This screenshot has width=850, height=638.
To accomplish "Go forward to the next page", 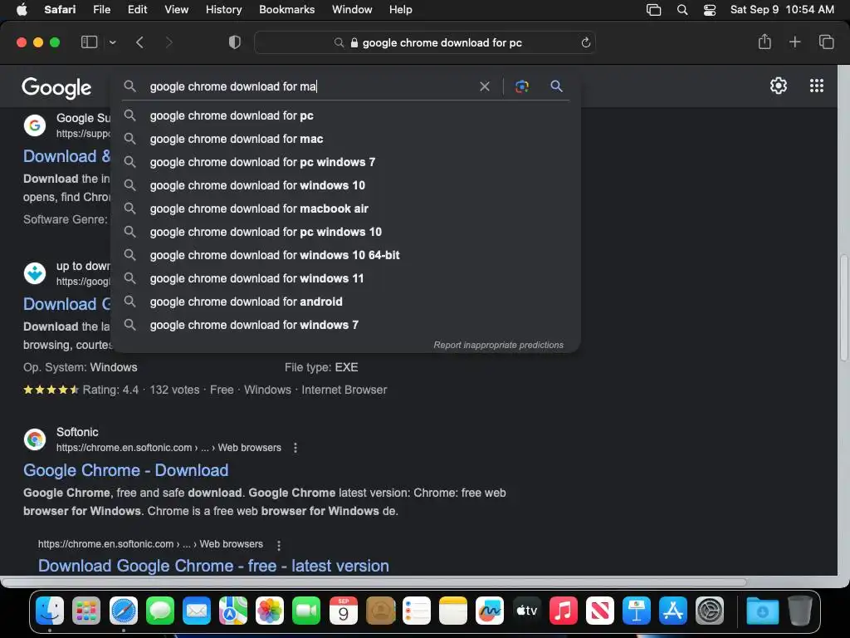I will point(169,42).
